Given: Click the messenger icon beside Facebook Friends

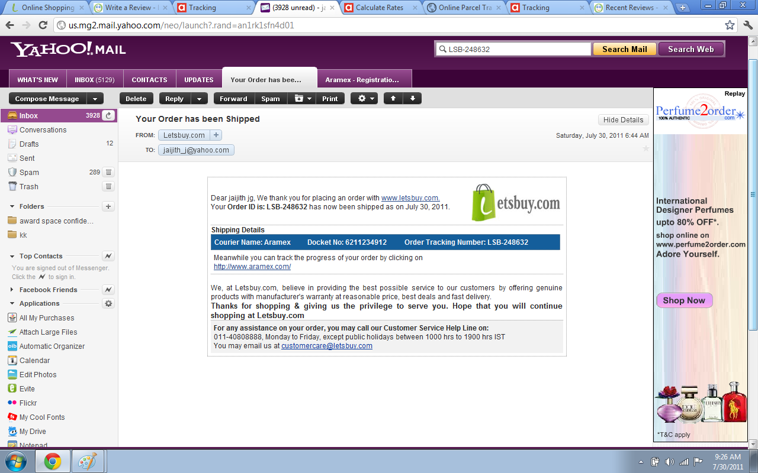Looking at the screenshot, I should click(x=108, y=290).
